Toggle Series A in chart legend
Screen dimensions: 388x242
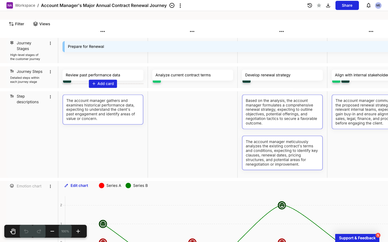(110, 186)
